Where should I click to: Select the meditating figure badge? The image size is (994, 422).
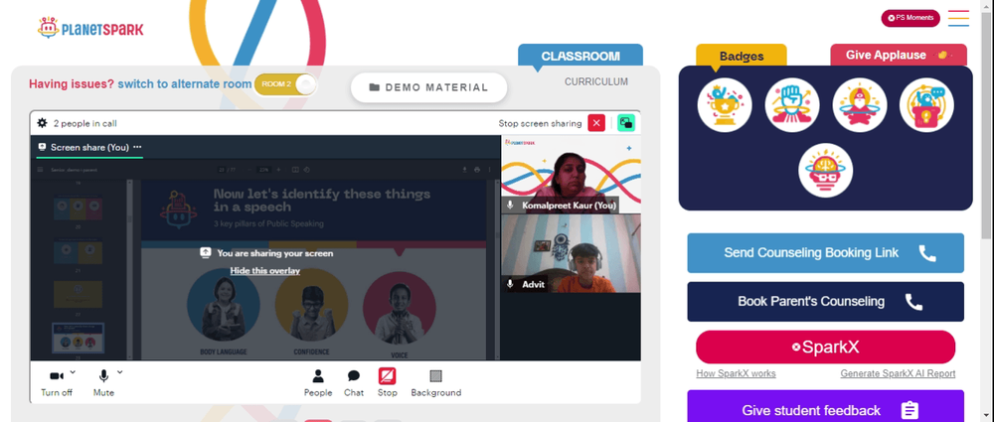[860, 105]
